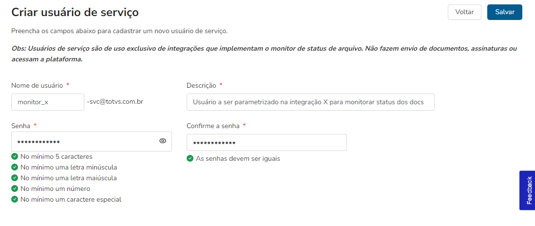Open the Feedback side tab
The image size is (535, 226).
tap(528, 190)
